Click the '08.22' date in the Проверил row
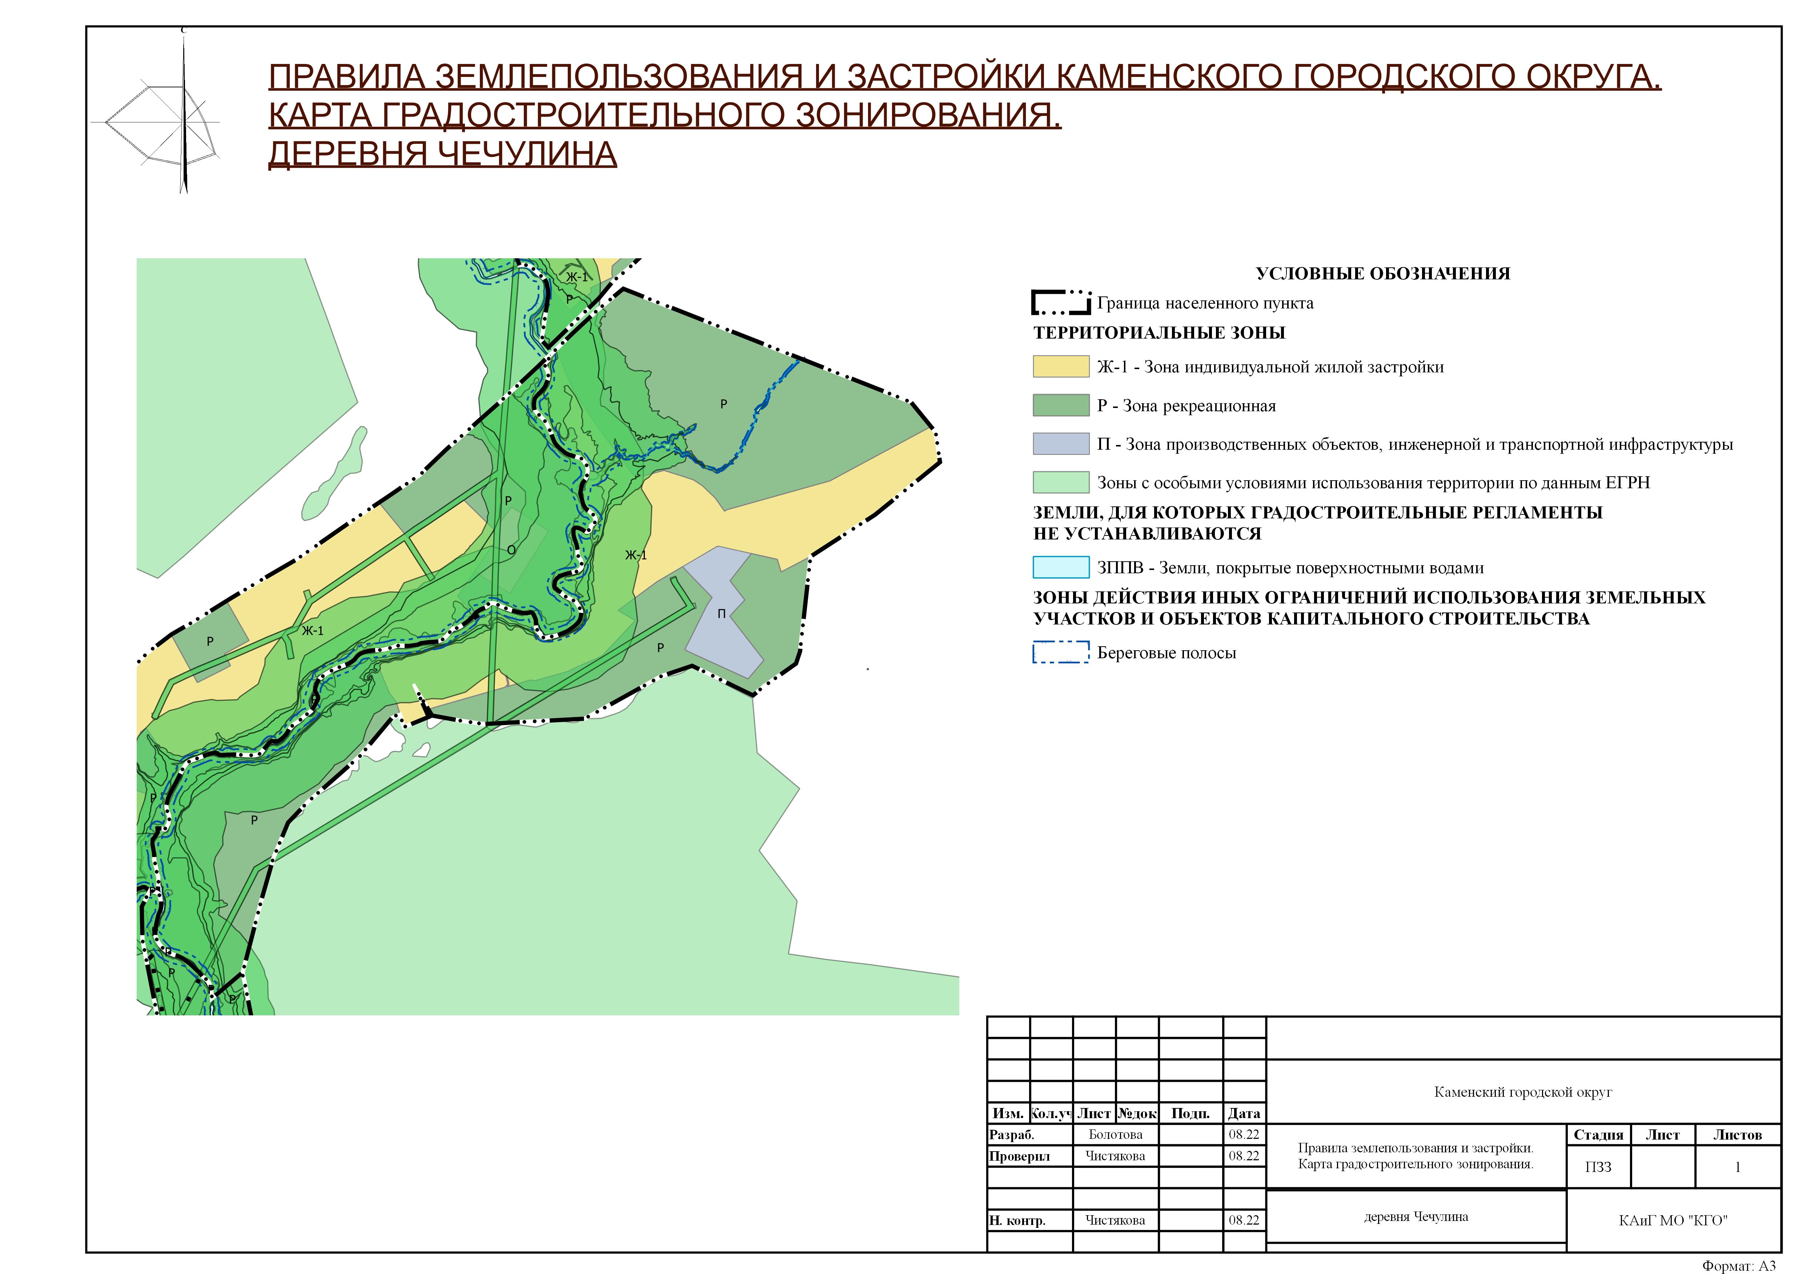 (1244, 1156)
